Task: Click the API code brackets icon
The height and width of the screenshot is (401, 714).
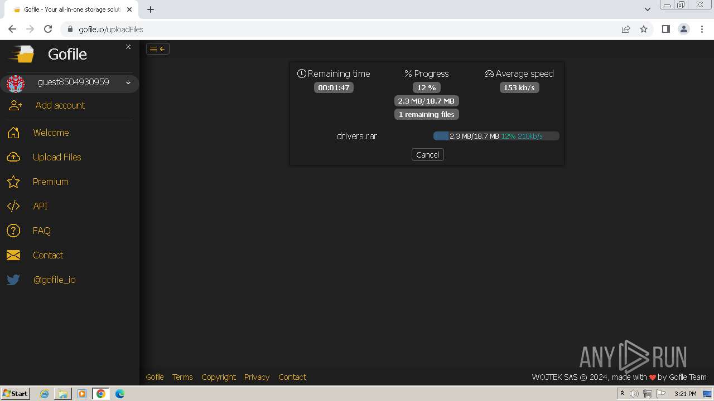Action: (x=13, y=206)
